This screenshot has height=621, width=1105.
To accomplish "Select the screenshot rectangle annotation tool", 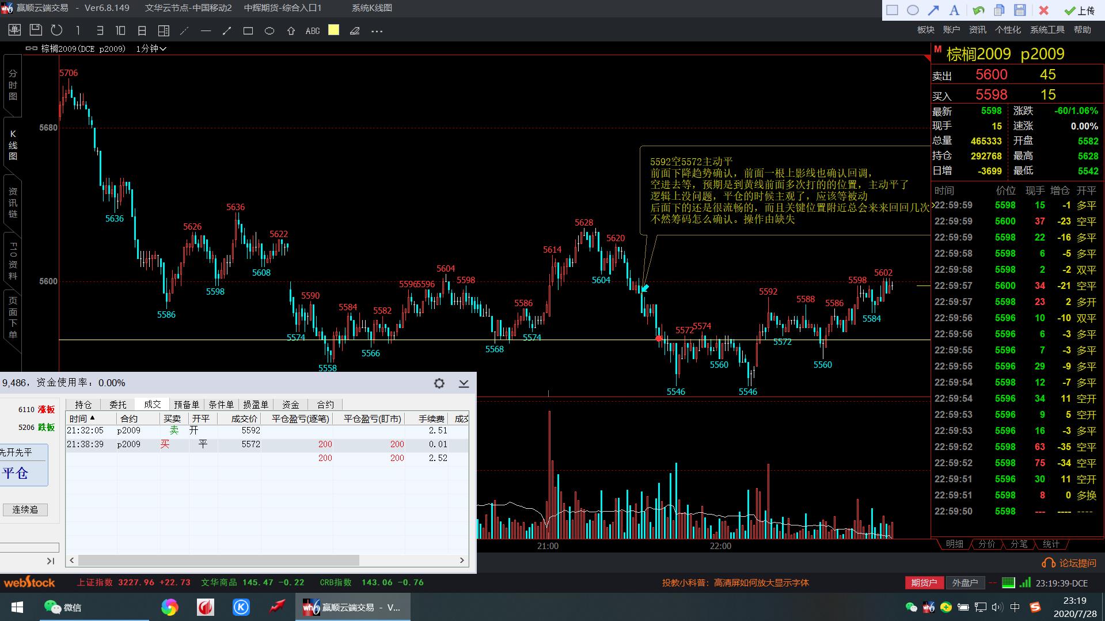I will point(892,10).
